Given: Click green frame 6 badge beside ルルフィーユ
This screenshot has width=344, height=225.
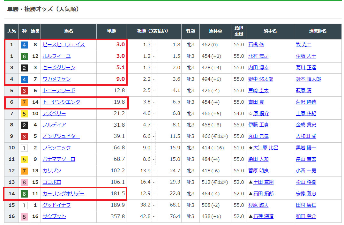Looking at the screenshot, I should (24, 56).
